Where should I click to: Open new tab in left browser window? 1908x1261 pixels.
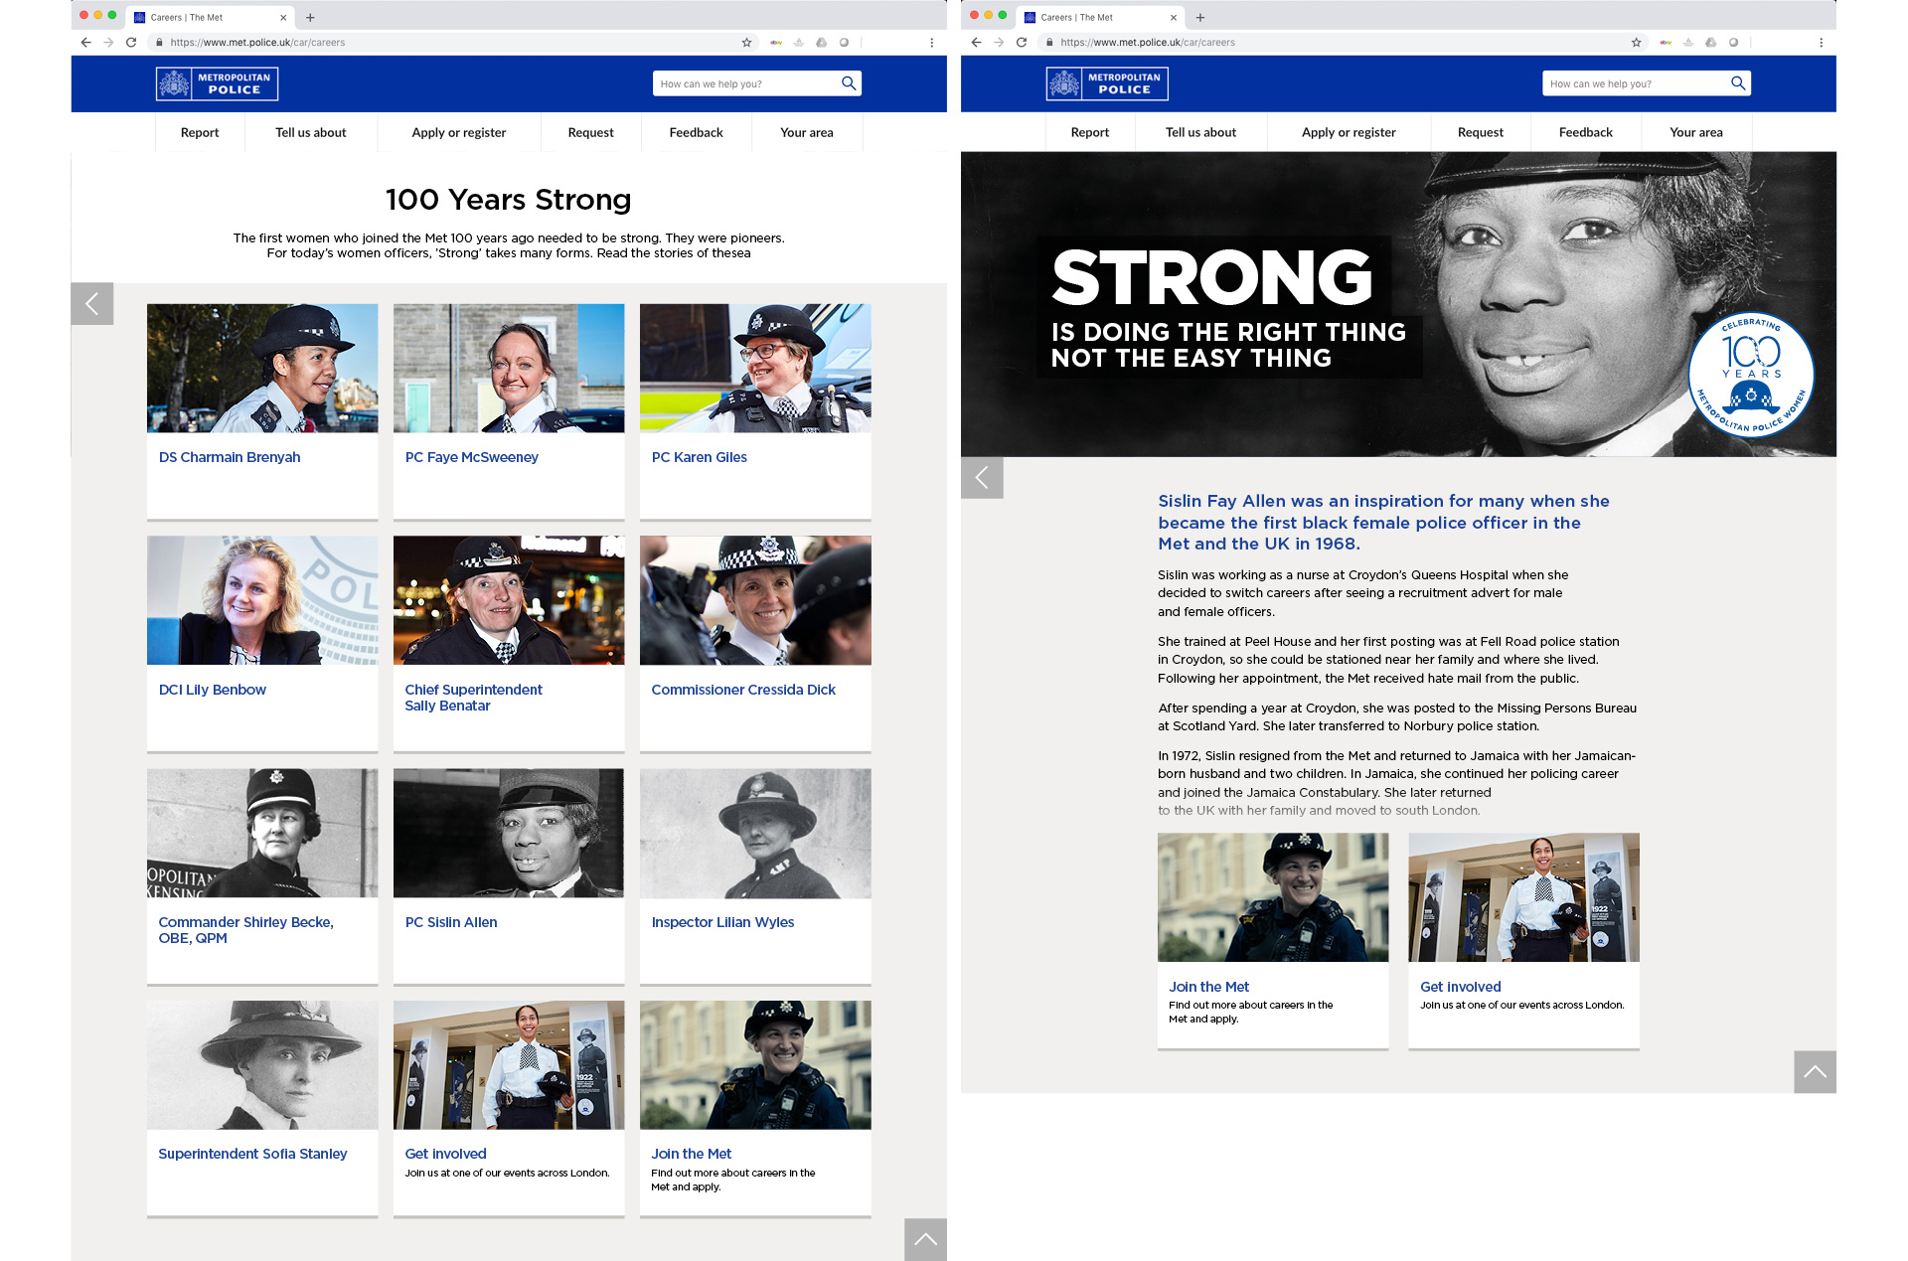click(310, 17)
